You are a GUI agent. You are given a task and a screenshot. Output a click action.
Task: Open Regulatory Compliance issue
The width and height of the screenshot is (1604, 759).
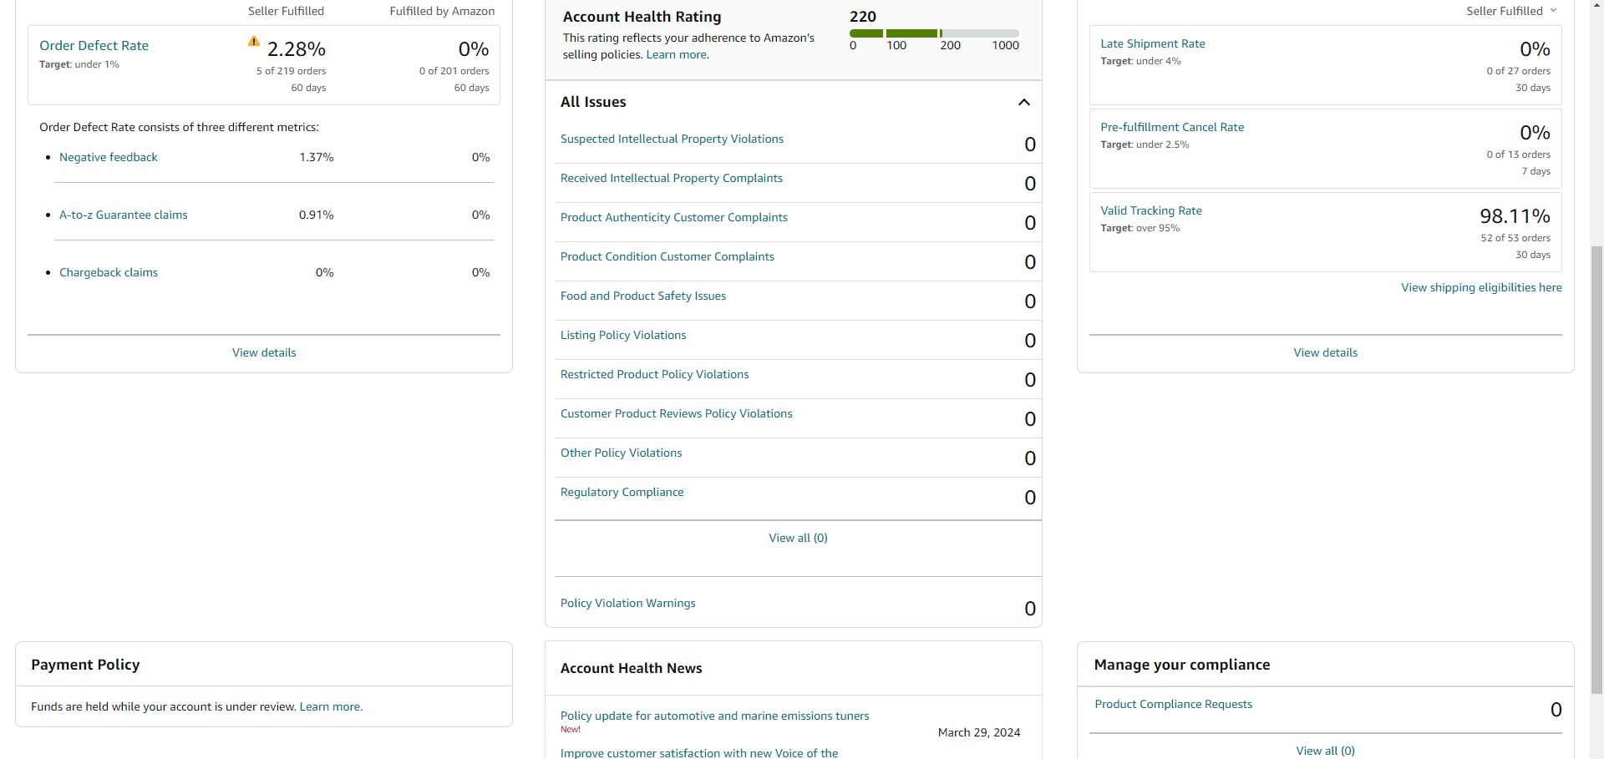[x=622, y=492]
